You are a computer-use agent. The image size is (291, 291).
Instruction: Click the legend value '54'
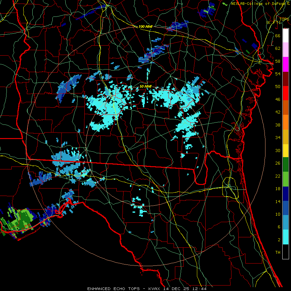click(278, 74)
